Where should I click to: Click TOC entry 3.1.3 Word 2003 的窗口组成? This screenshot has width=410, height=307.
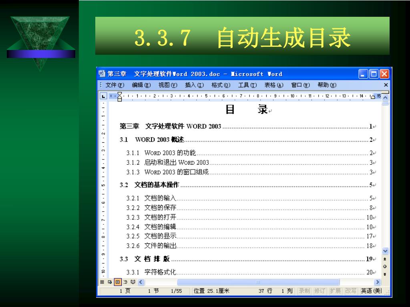point(251,172)
